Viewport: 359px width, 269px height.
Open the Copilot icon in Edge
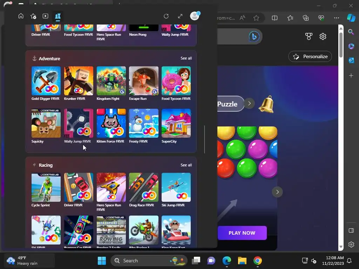tap(351, 18)
